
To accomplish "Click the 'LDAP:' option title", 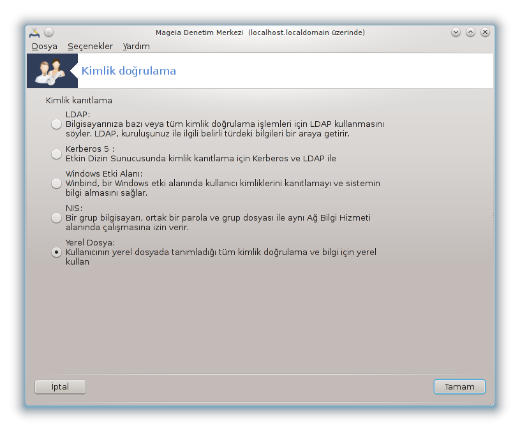I will [78, 114].
